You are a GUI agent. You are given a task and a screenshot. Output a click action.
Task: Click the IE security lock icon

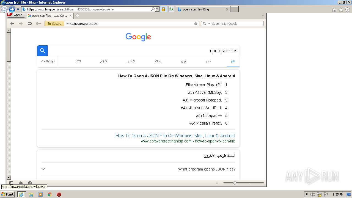pos(163,9)
